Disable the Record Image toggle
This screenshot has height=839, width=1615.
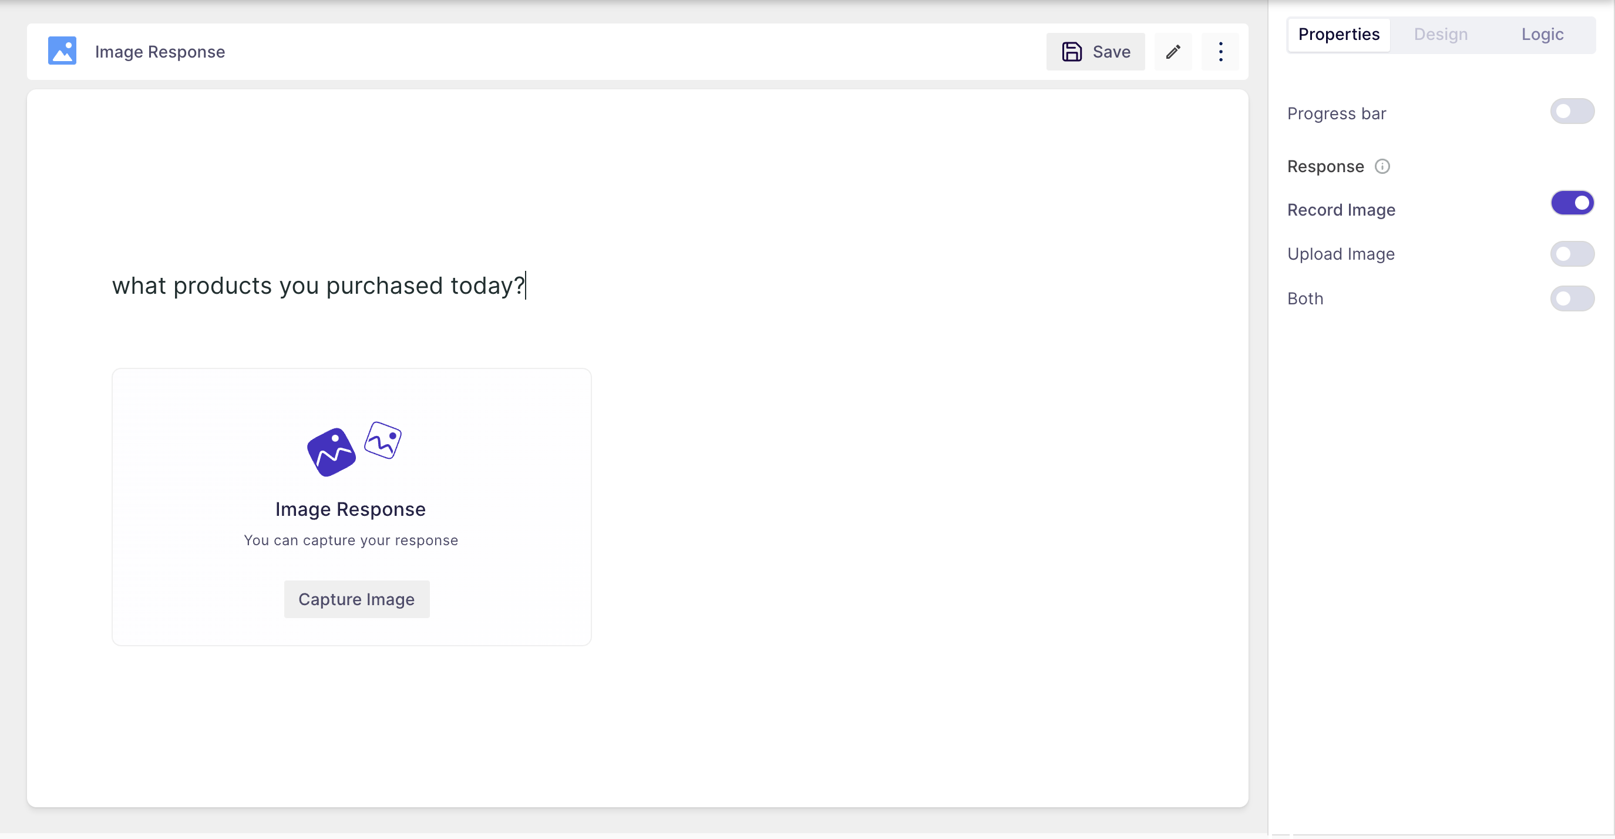pos(1572,203)
